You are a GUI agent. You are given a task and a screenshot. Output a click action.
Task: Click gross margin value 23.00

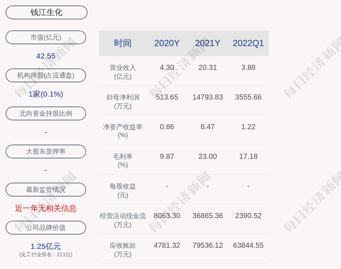coord(208,156)
